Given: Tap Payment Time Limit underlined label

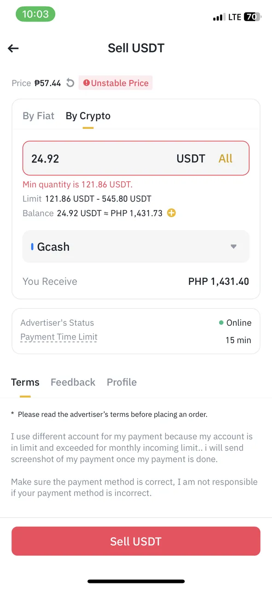Looking at the screenshot, I should click(59, 337).
